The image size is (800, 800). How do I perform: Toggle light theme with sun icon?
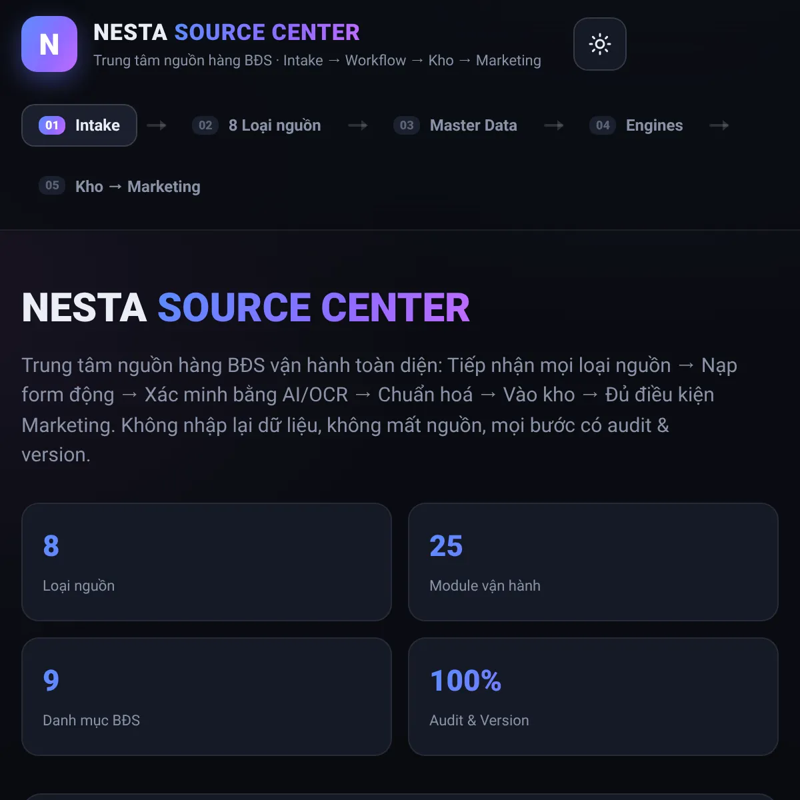coord(599,44)
